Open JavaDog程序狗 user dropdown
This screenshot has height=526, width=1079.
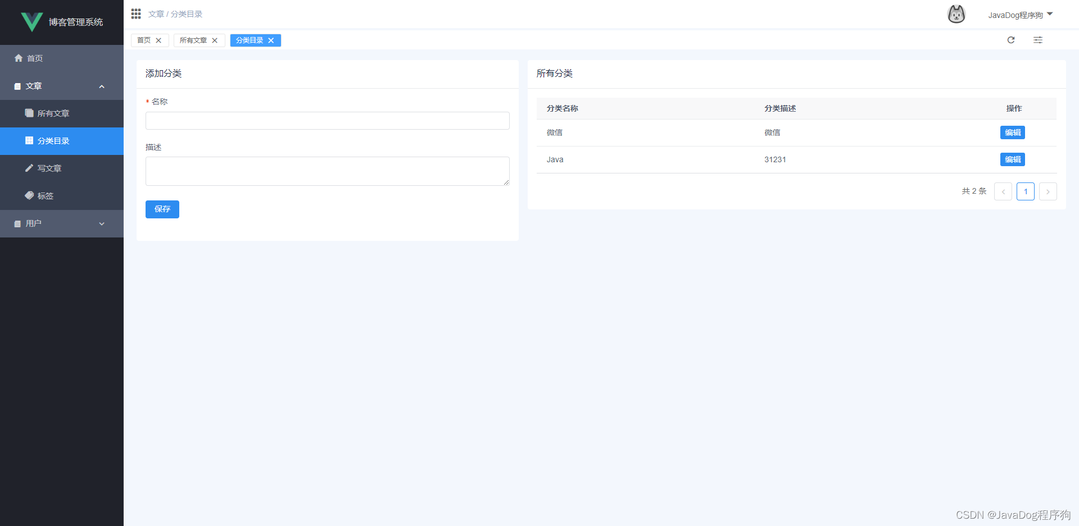pyautogui.click(x=1020, y=15)
